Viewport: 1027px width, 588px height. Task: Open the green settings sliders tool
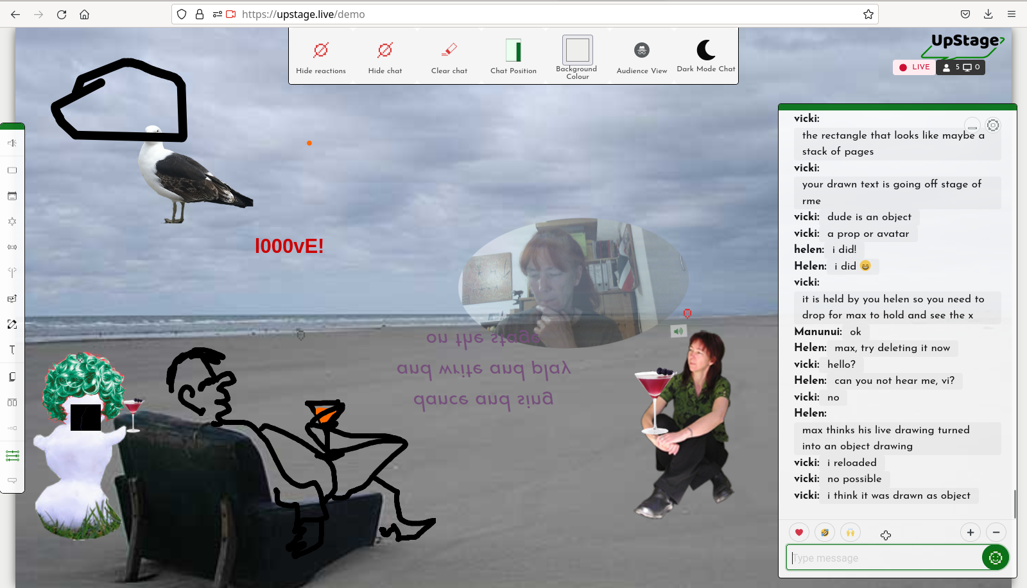click(x=12, y=456)
